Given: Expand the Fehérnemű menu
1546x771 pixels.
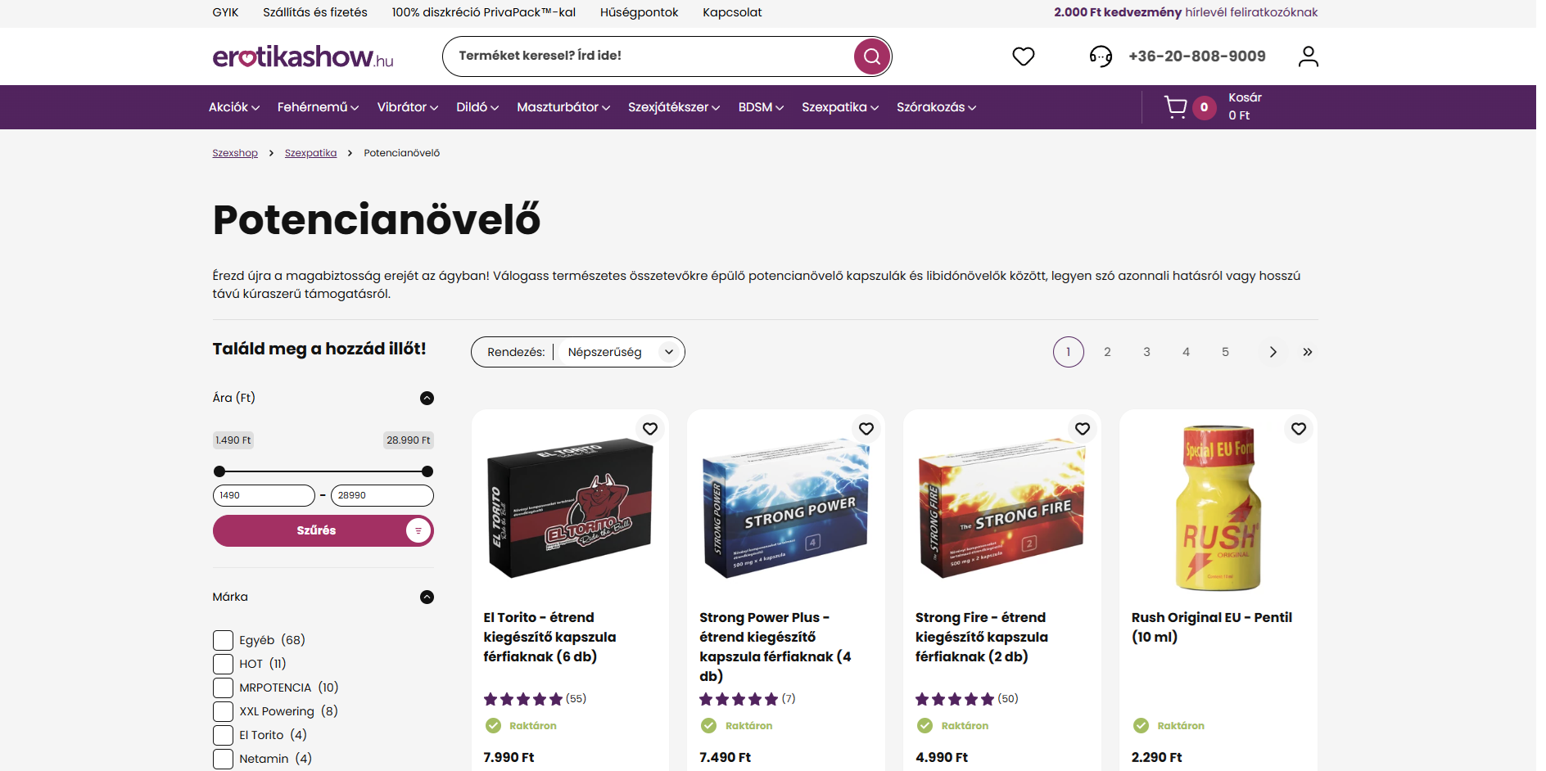Looking at the screenshot, I should click(318, 107).
